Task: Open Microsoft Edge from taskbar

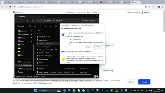Action: point(69,90)
